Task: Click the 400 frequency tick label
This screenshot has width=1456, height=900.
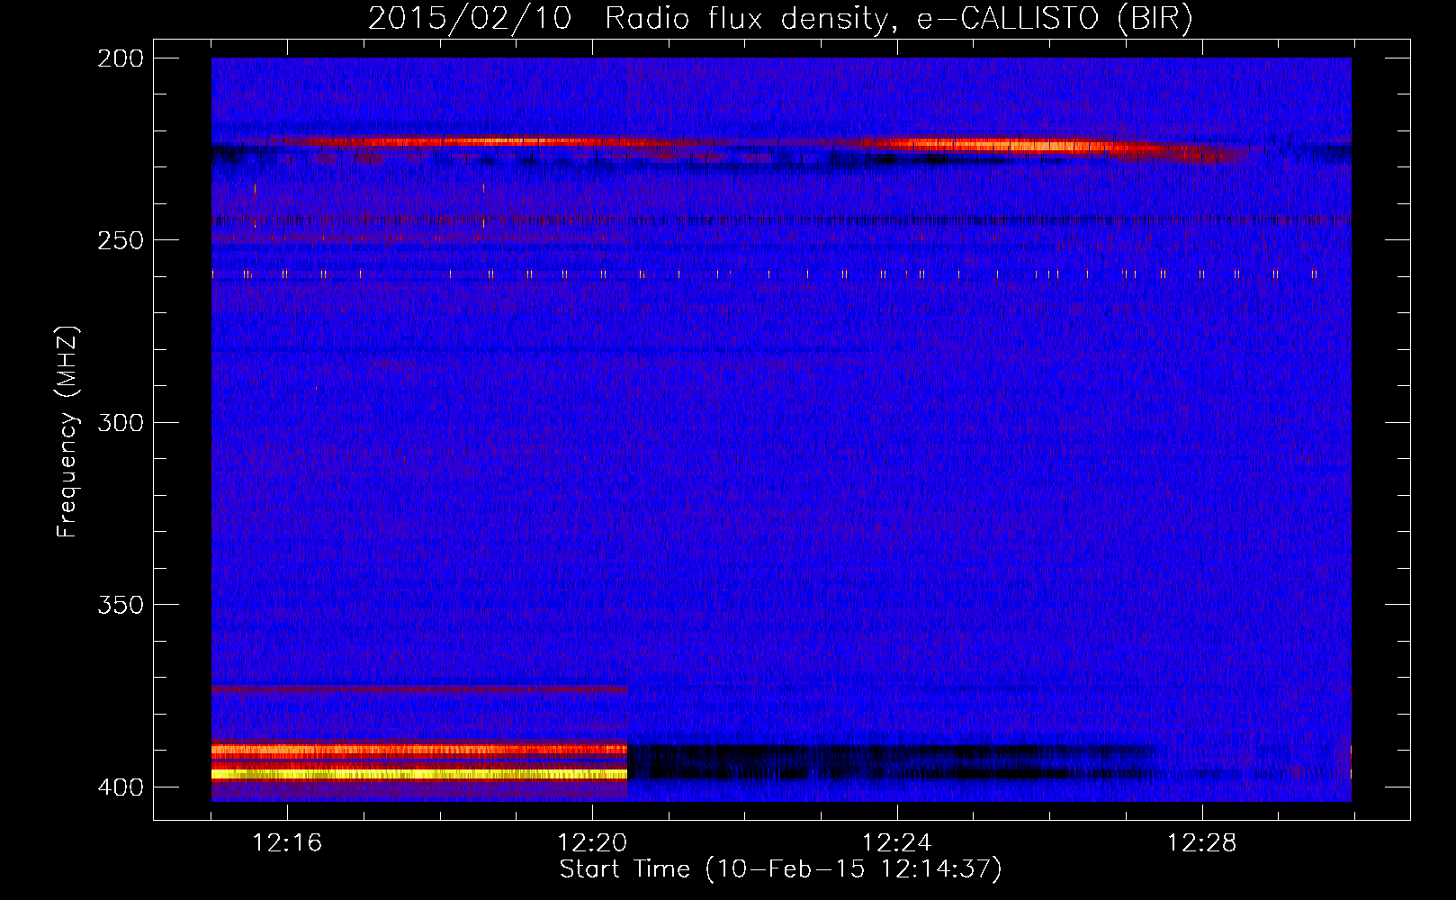Action: [121, 787]
